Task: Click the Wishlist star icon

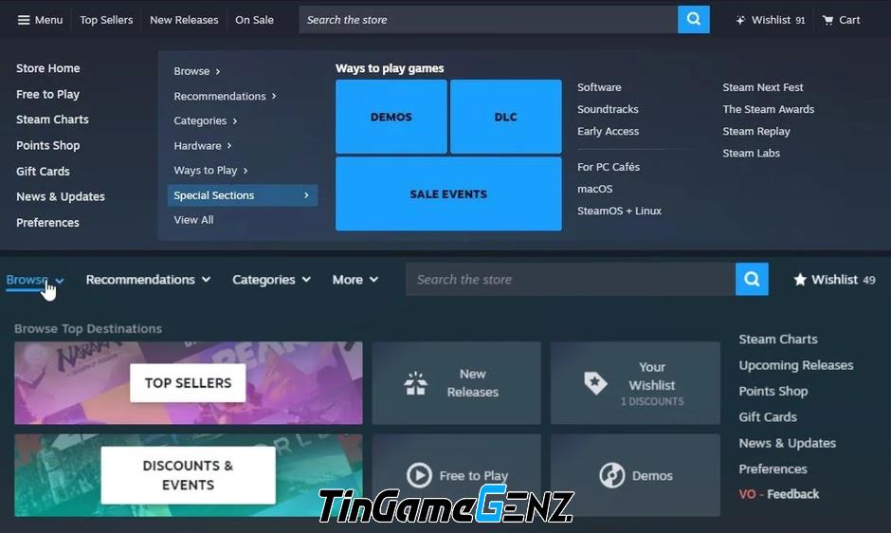Action: 800,279
